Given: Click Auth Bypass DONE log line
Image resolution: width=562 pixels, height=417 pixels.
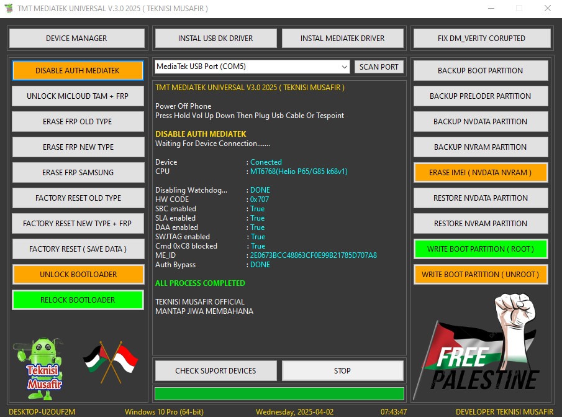Looking at the screenshot, I should click(212, 265).
